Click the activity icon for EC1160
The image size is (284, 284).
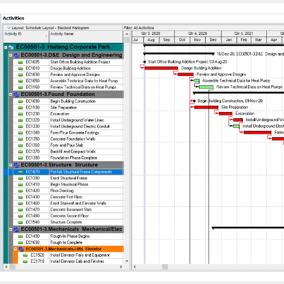[x=21, y=87]
